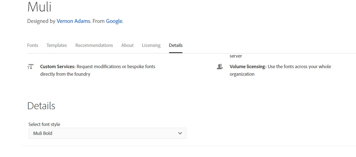This screenshot has width=356, height=157.
Task: Click the active Details tab
Action: [x=176, y=45]
